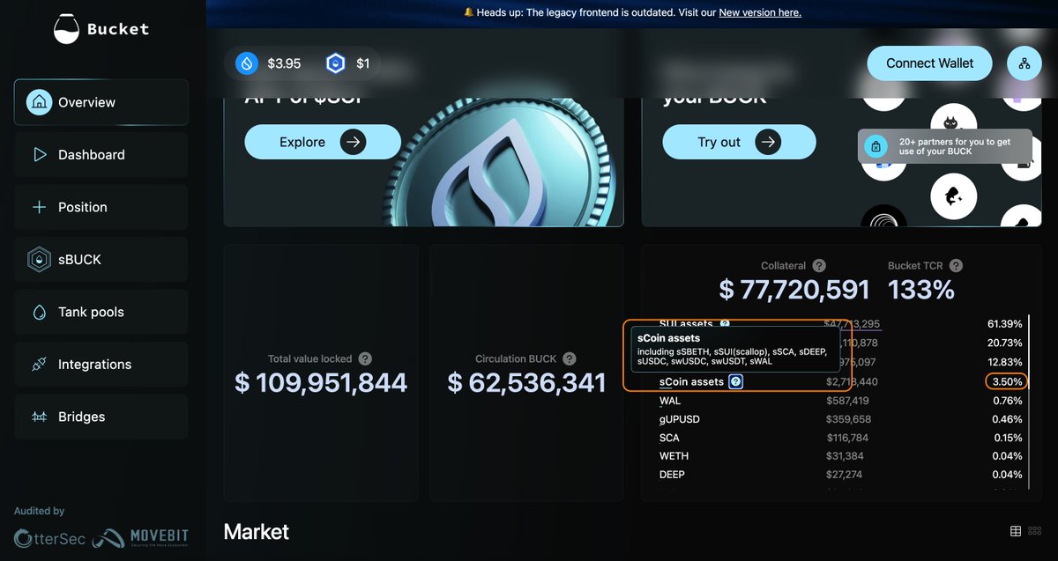Click the MoveBit auditor logo
This screenshot has height=561, width=1058.
(x=139, y=537)
